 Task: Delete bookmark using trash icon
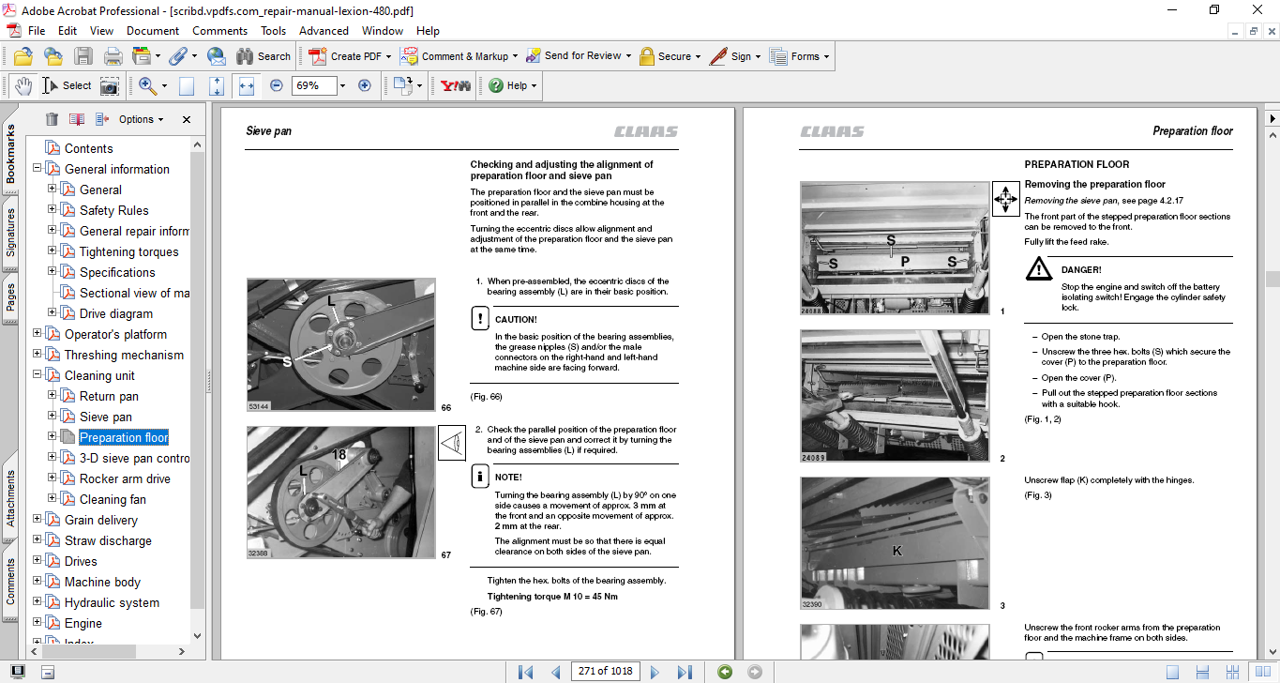[52, 119]
